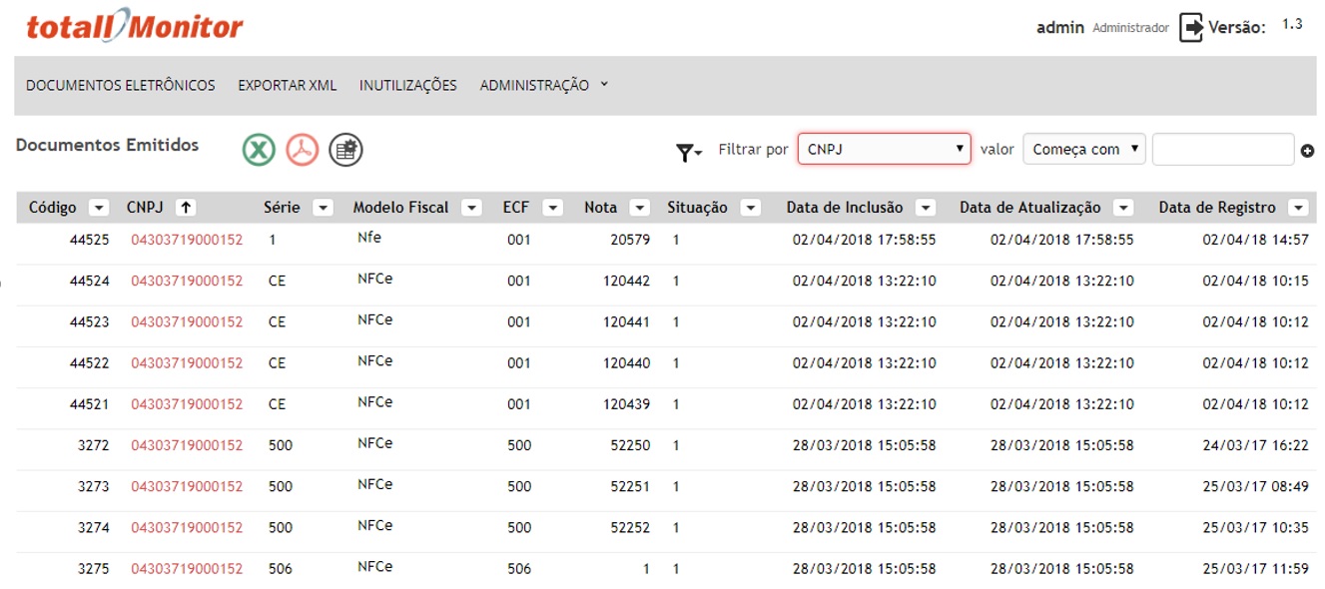1325x589 pixels.
Task: Open the Data de Atualização column dropdown
Action: pyautogui.click(x=1123, y=208)
